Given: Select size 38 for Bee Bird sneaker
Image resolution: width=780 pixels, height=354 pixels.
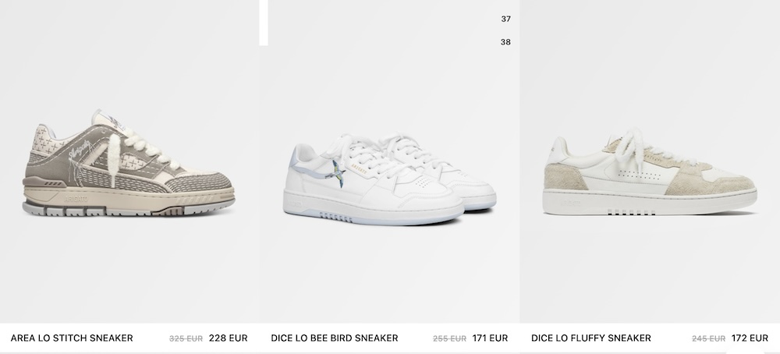Looking at the screenshot, I should click(505, 42).
